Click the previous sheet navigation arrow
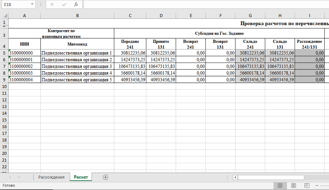 point(10,177)
